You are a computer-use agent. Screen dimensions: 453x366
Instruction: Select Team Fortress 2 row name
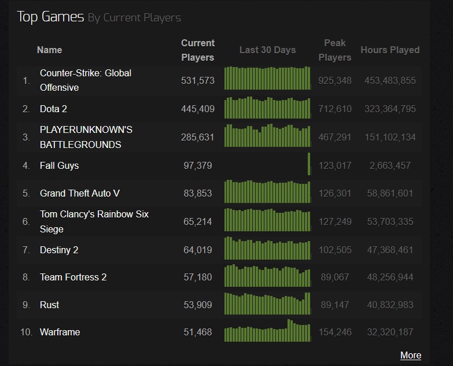coord(73,277)
